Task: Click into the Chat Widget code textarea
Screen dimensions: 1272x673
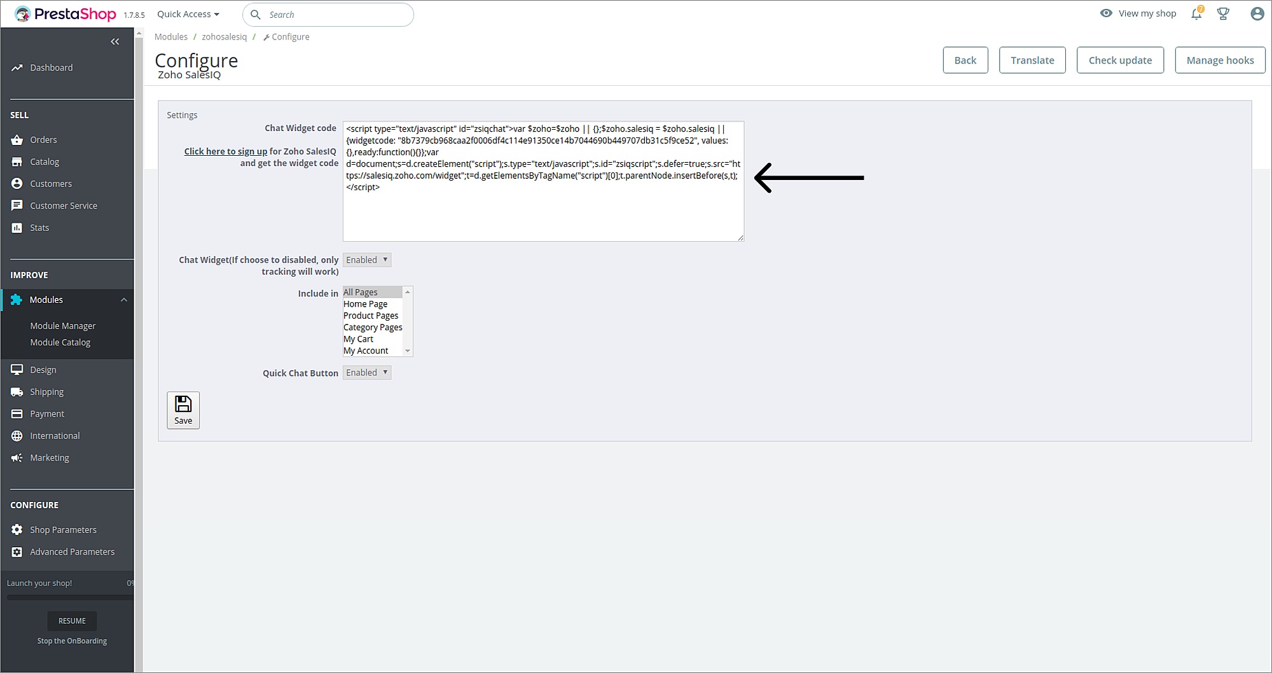Action: pos(543,181)
